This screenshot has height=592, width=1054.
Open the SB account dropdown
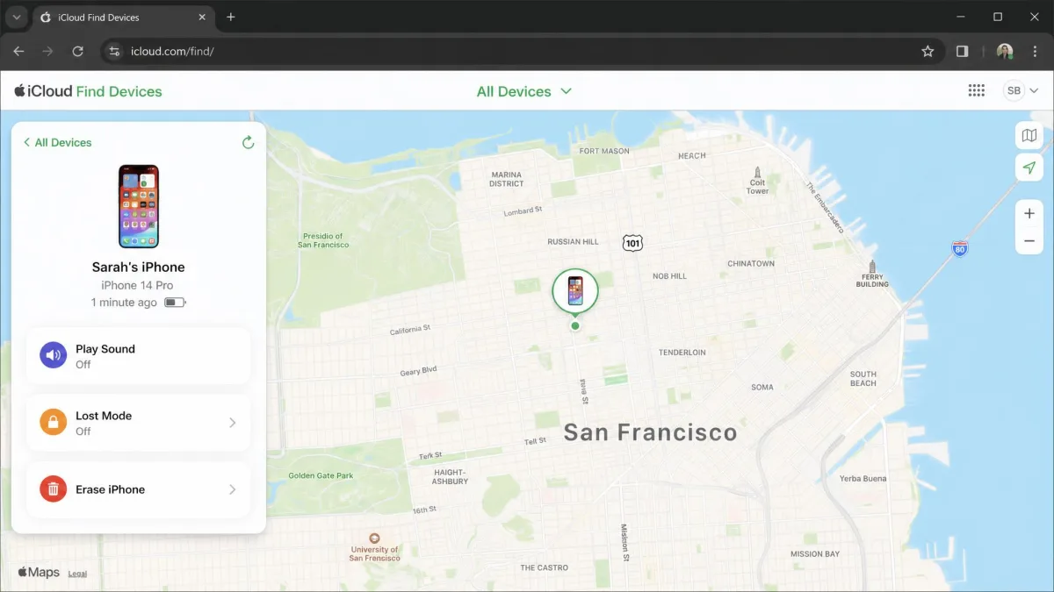[x=1022, y=90]
